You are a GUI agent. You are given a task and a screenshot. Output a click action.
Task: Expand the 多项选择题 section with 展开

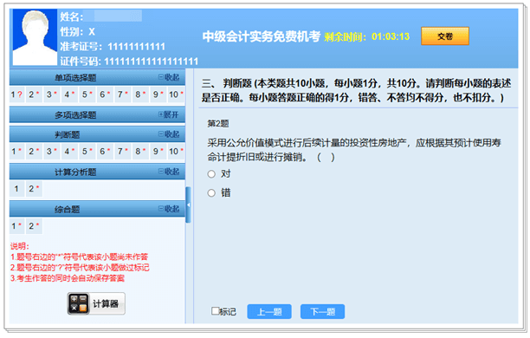point(168,114)
